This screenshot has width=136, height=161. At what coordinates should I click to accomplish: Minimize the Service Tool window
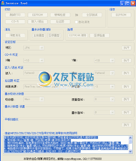(122, 3)
